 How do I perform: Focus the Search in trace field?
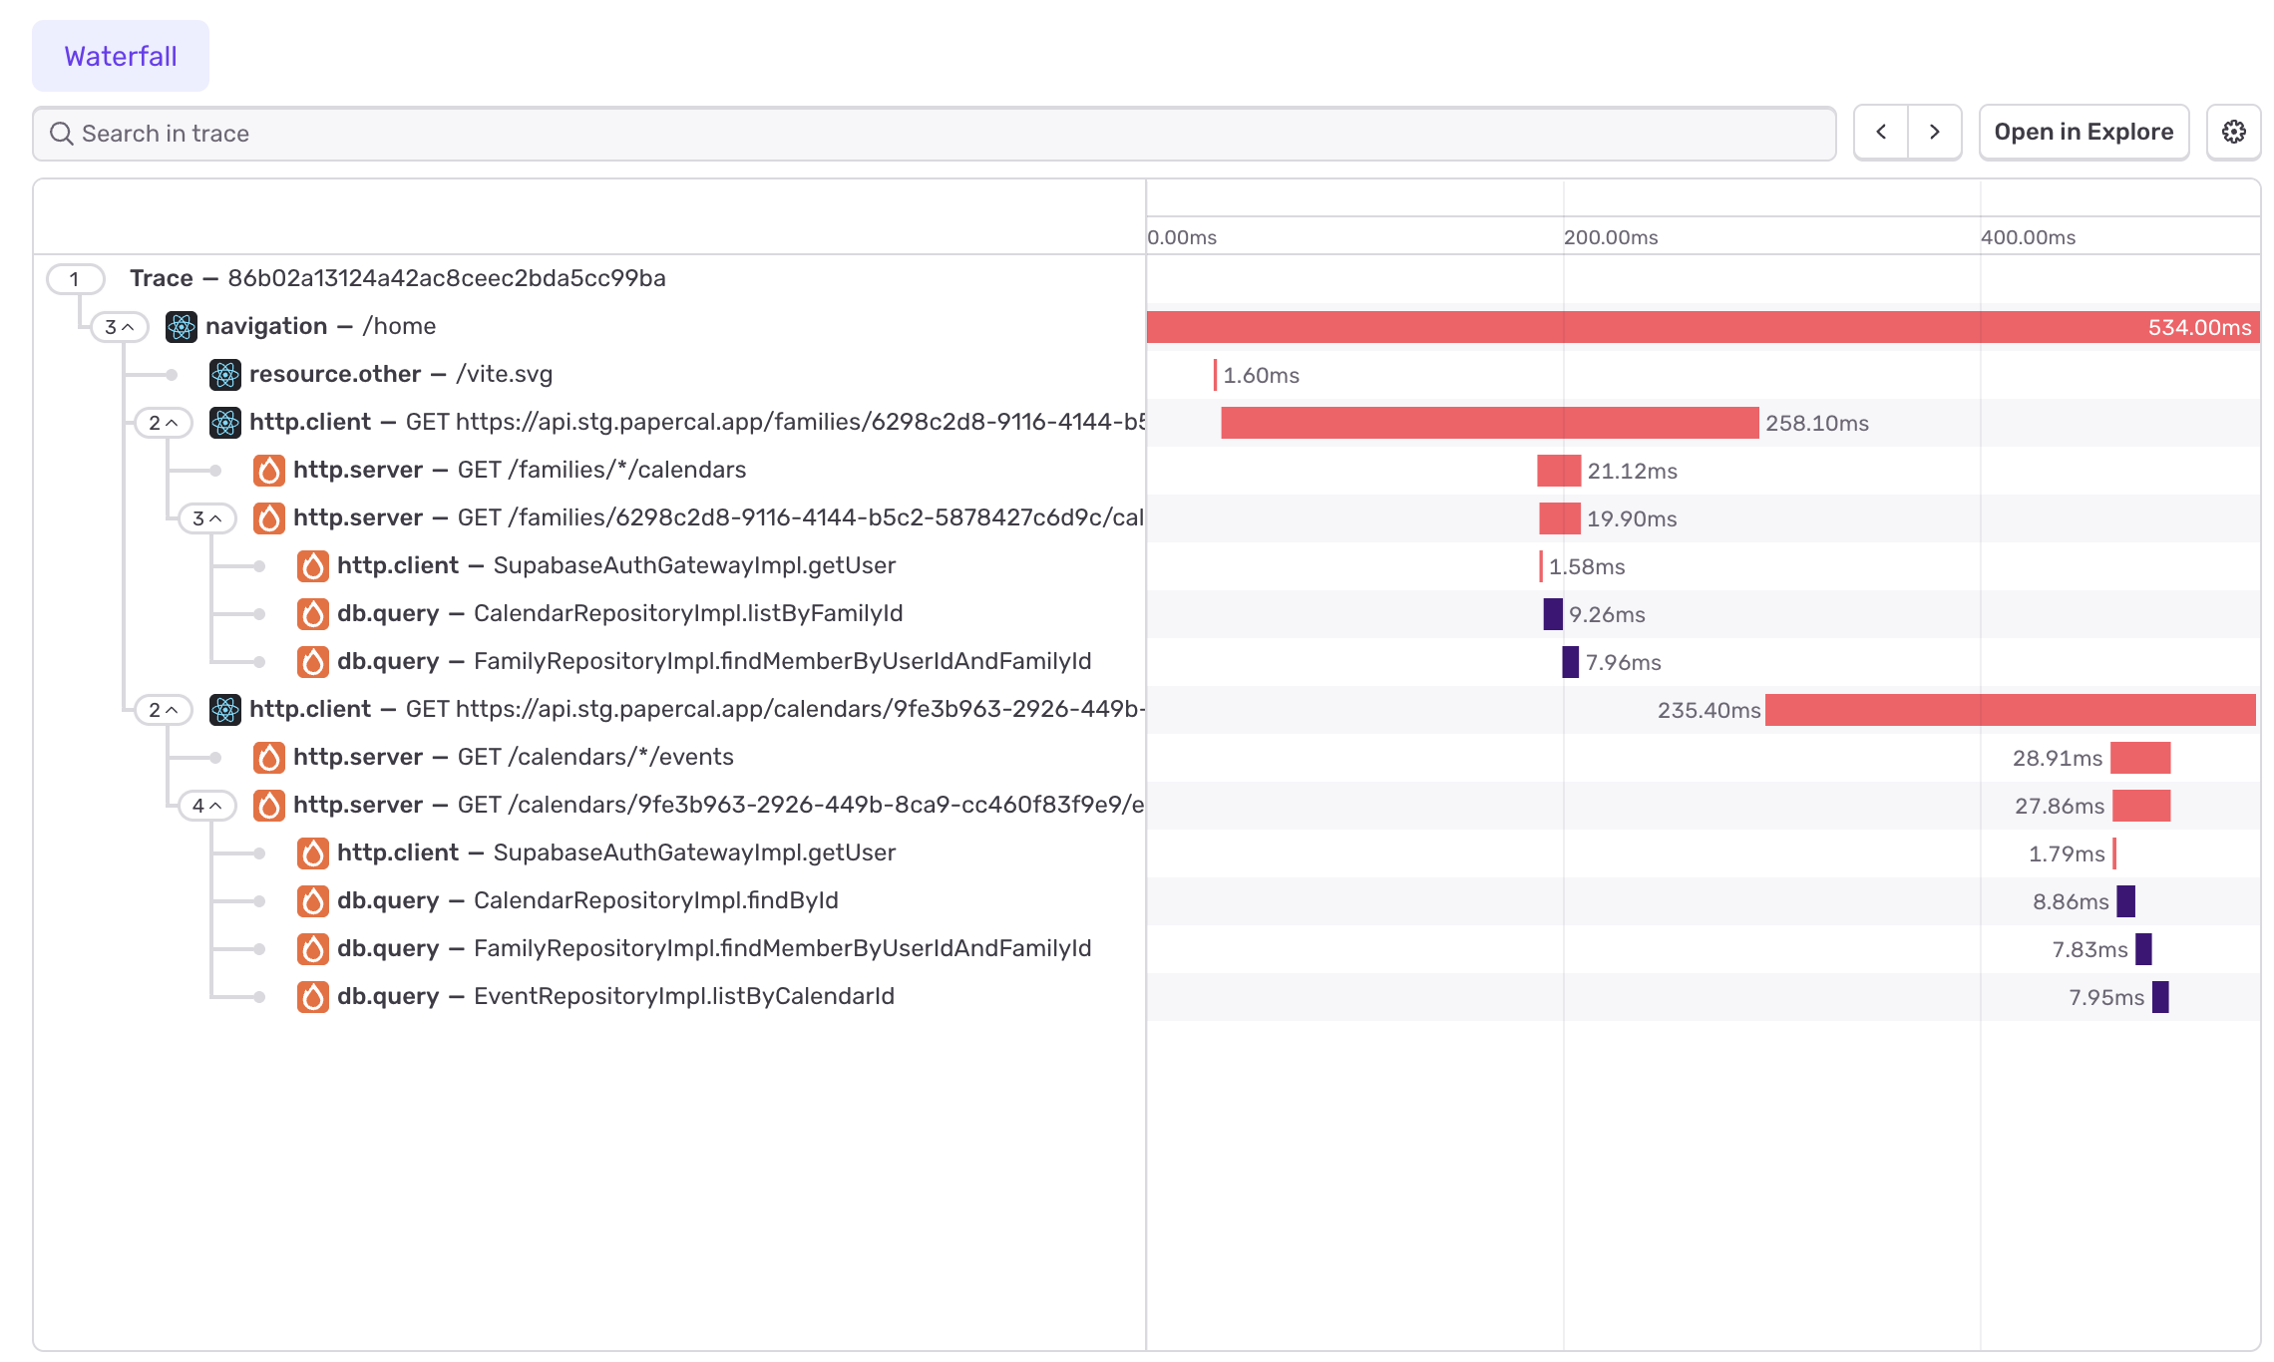[938, 134]
